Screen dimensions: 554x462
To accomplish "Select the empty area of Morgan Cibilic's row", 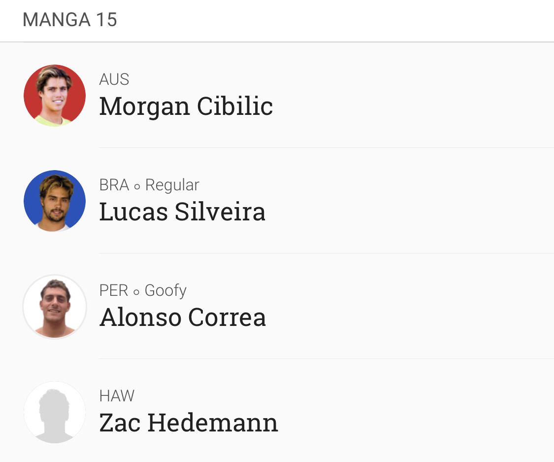I will (413, 96).
